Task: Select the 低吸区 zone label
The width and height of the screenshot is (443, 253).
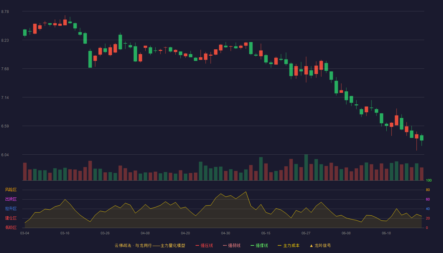Action: click(x=11, y=227)
